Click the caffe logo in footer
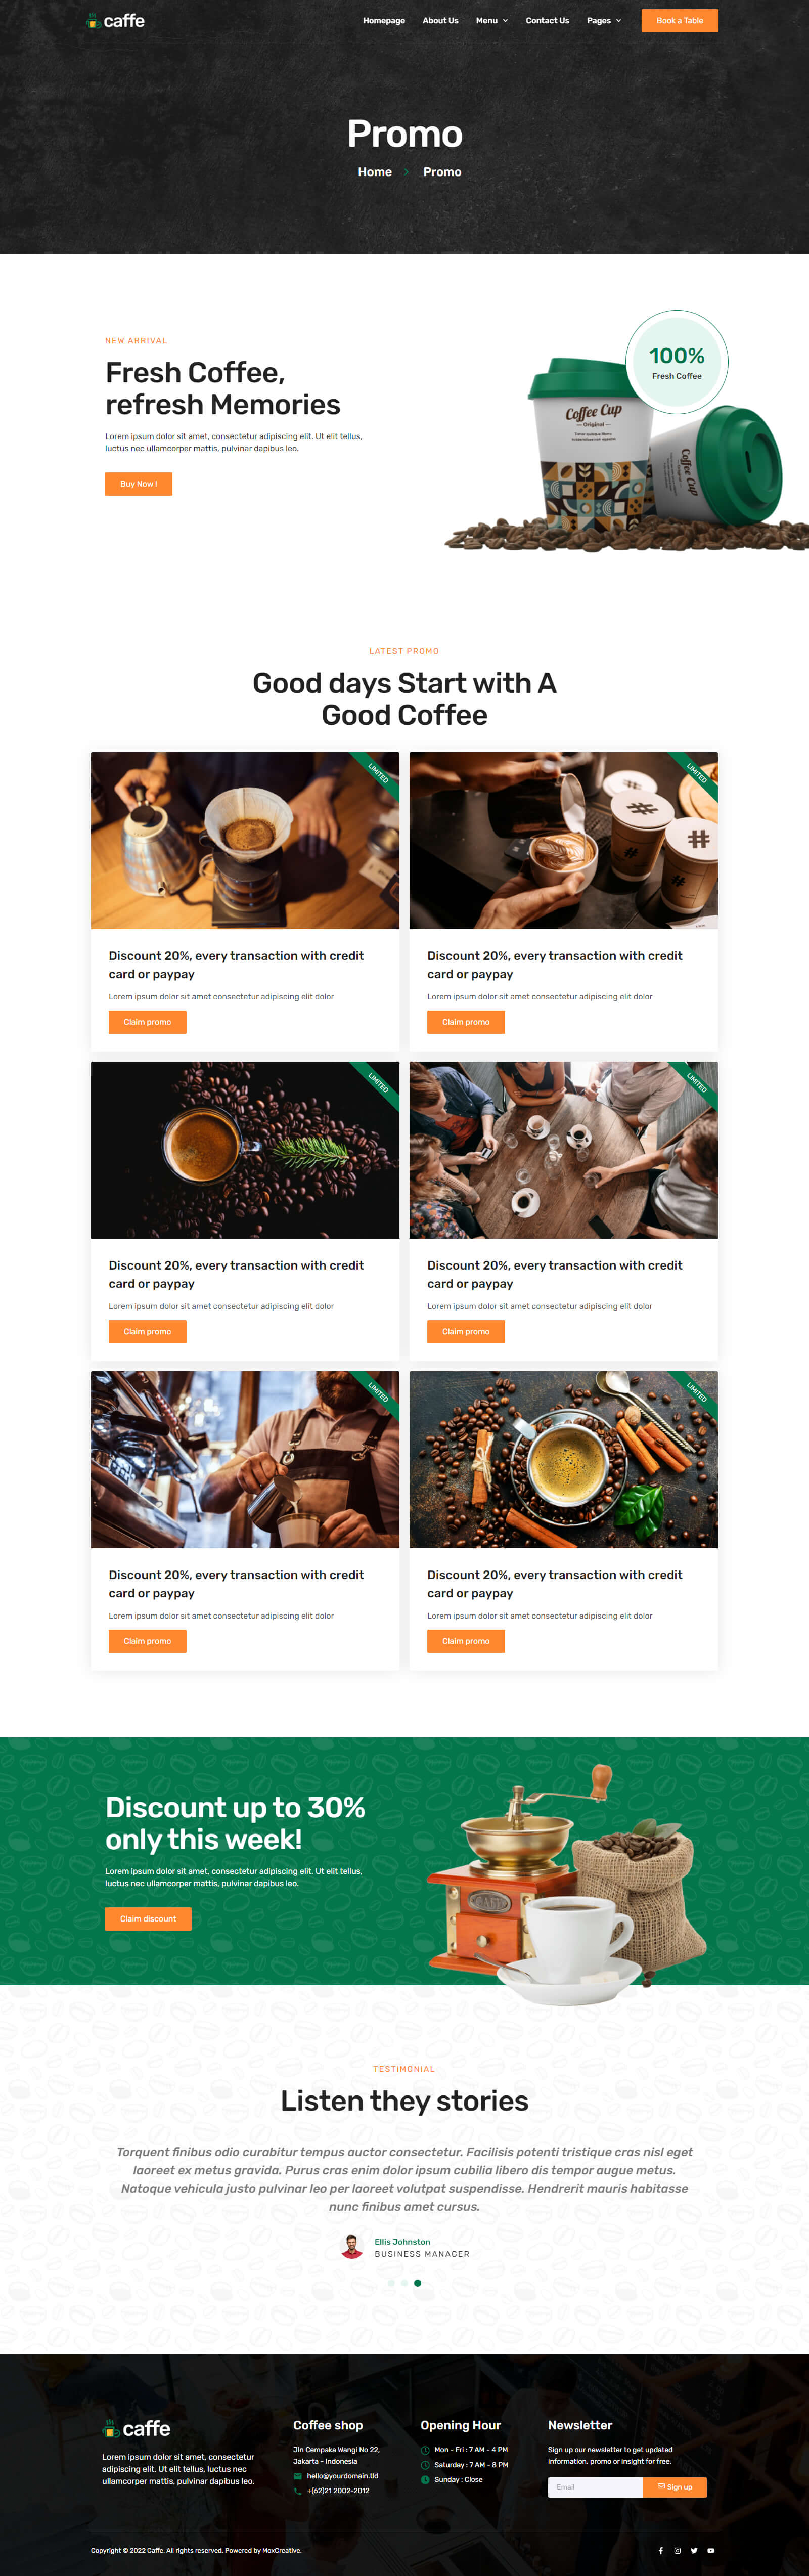 136,2428
